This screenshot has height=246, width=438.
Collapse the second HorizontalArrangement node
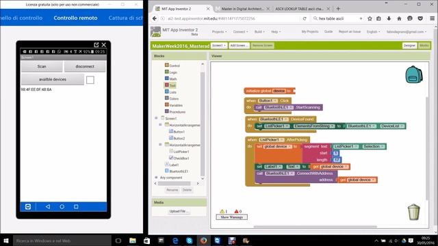(160, 145)
